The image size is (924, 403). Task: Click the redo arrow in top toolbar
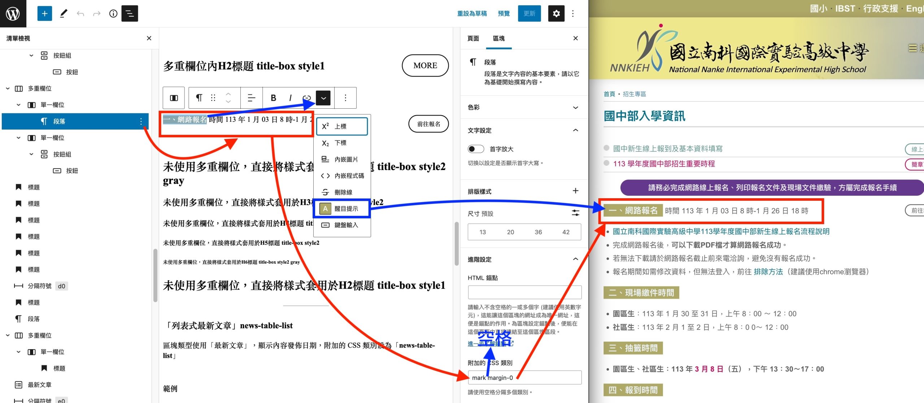point(97,14)
